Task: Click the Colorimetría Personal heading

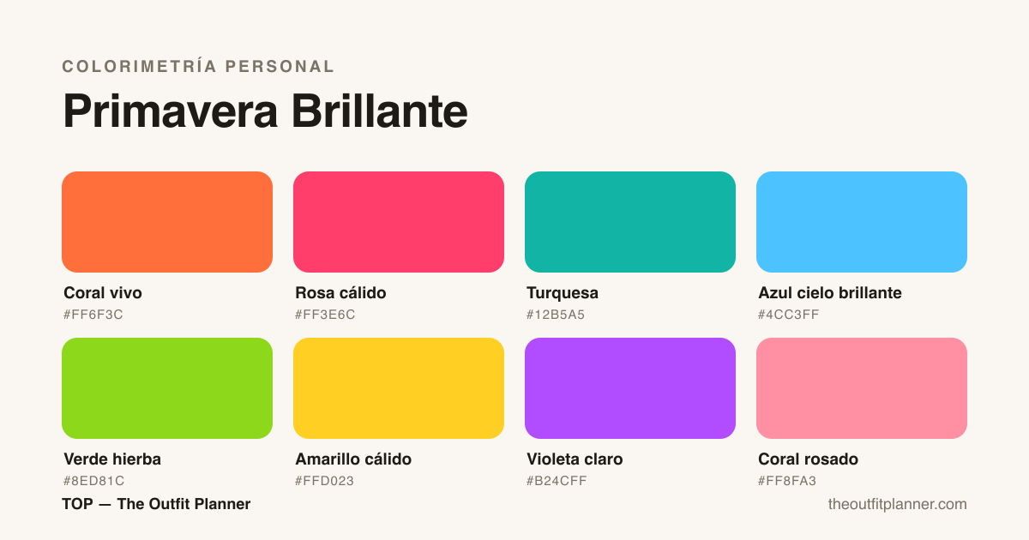Action: [198, 66]
